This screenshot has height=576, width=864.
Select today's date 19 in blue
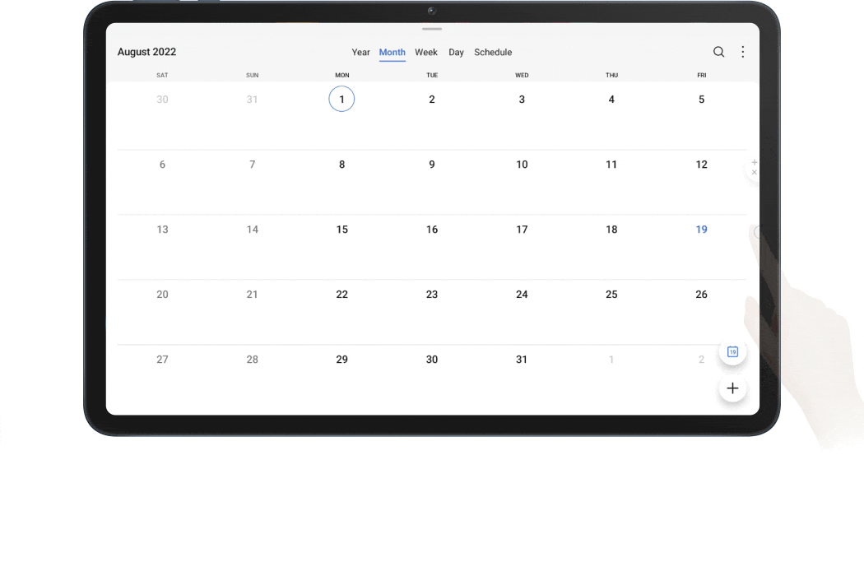pyautogui.click(x=701, y=230)
